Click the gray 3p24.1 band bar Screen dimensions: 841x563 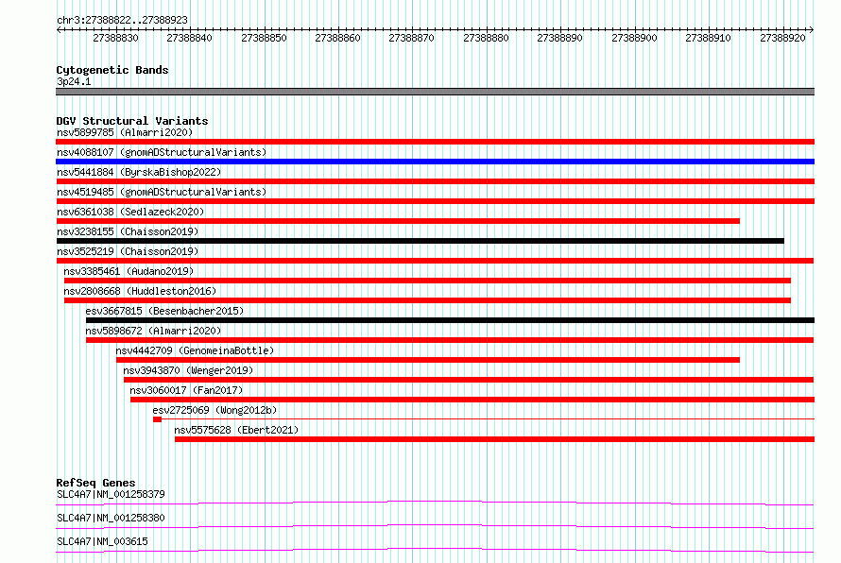pyautogui.click(x=435, y=92)
